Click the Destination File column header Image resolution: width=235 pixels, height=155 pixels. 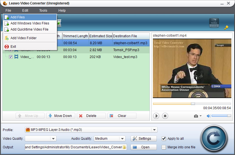pyautogui.click(x=131, y=36)
